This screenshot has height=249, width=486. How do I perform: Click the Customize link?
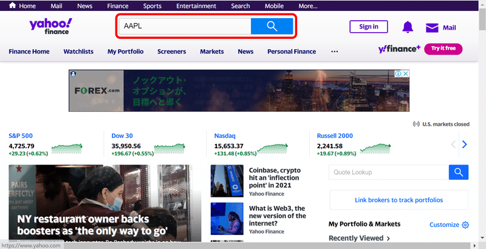coord(444,225)
